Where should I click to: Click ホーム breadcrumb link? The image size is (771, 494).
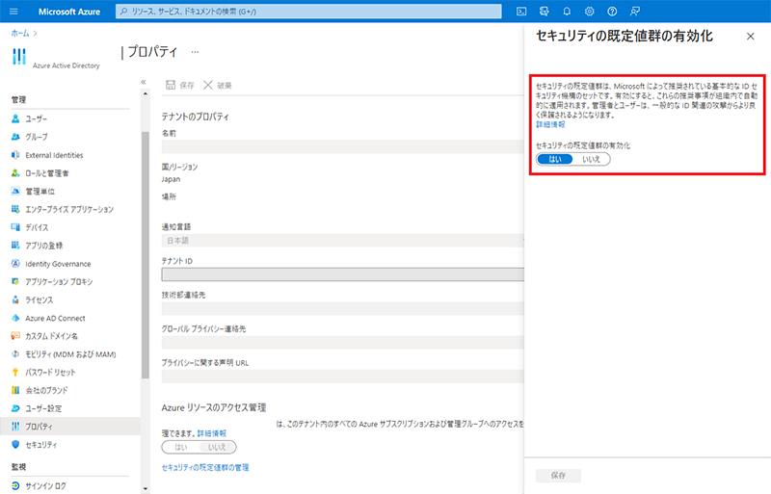20,33
